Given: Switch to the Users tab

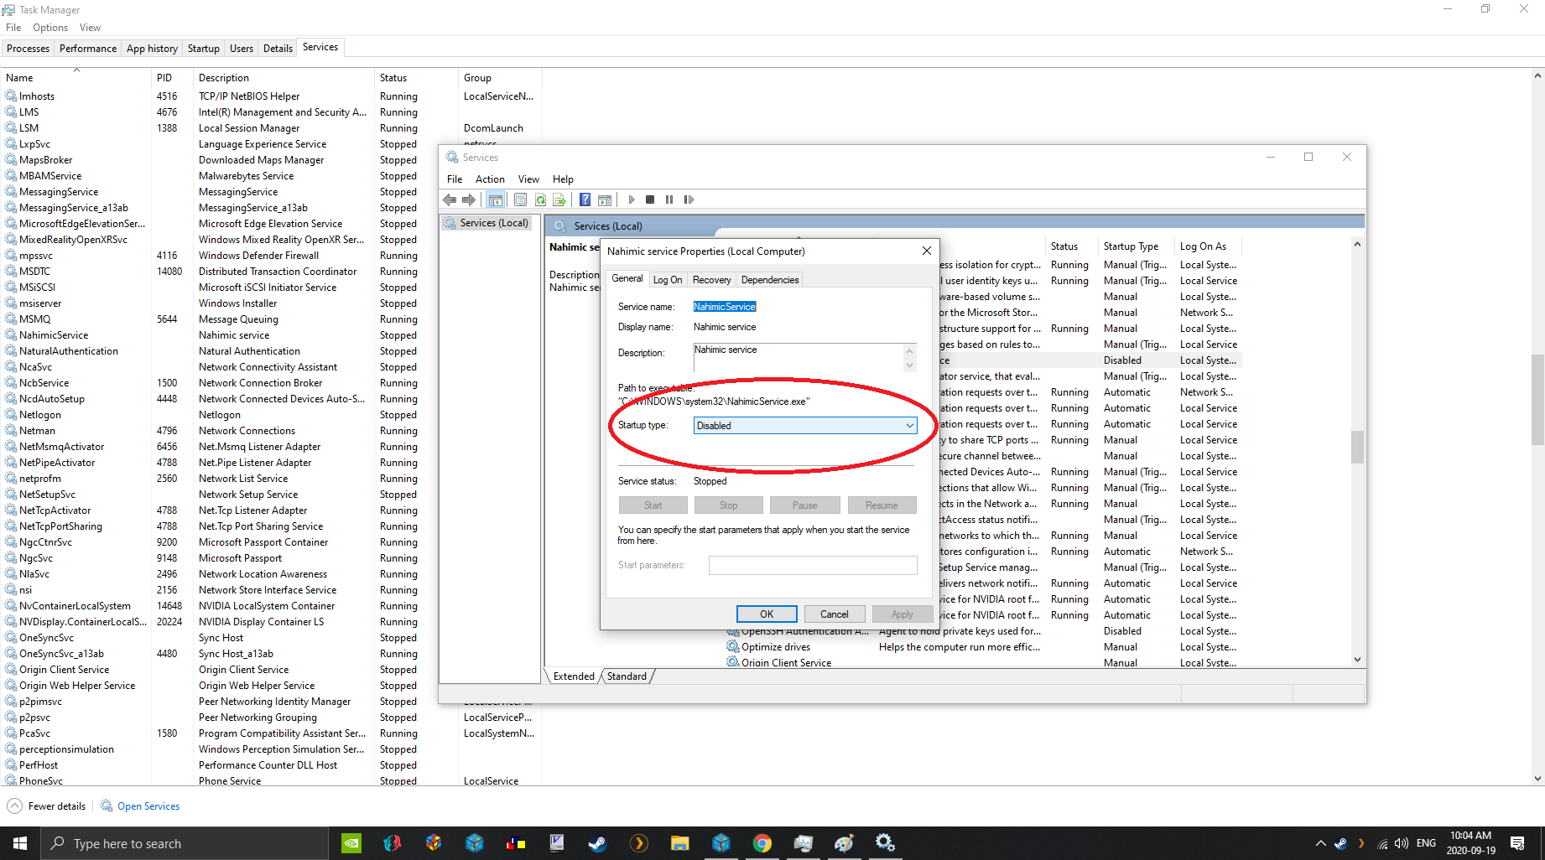Looking at the screenshot, I should 242,49.
